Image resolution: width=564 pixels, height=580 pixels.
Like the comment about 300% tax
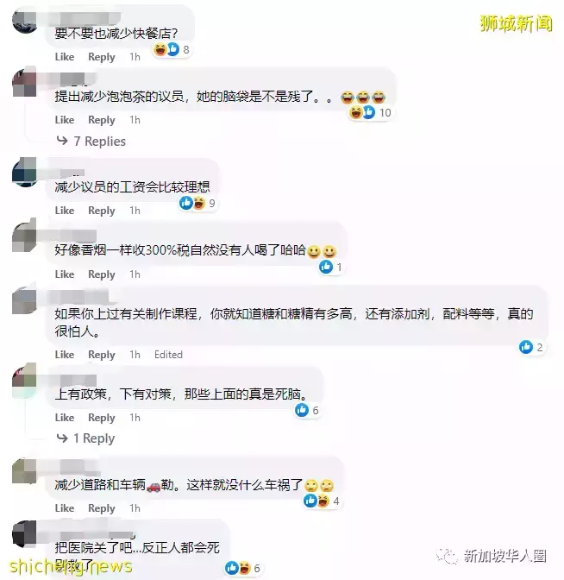click(x=65, y=274)
